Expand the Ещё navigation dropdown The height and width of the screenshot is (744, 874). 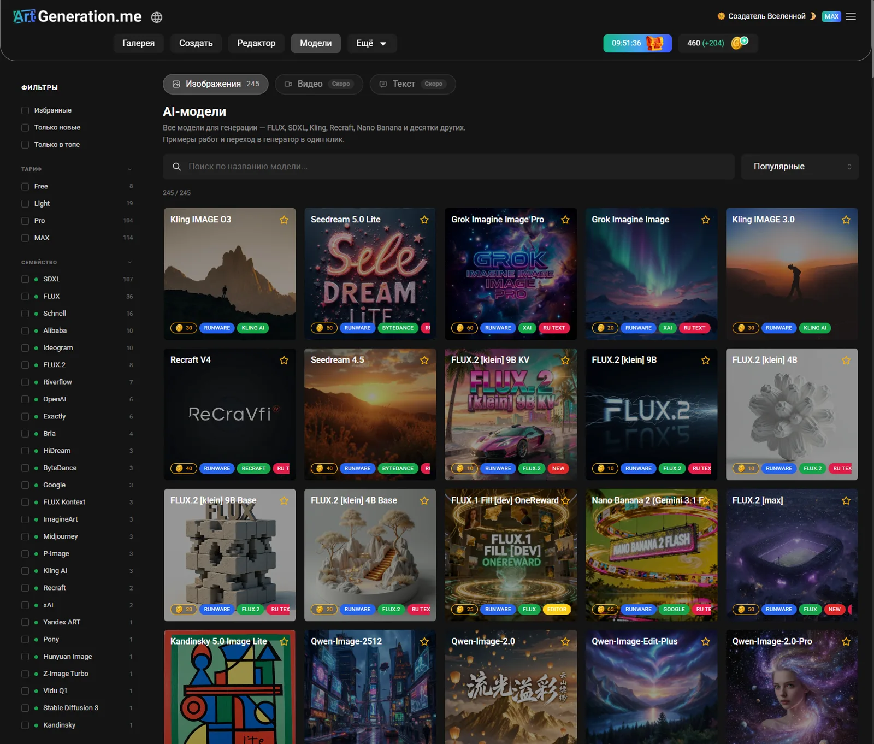pos(371,43)
